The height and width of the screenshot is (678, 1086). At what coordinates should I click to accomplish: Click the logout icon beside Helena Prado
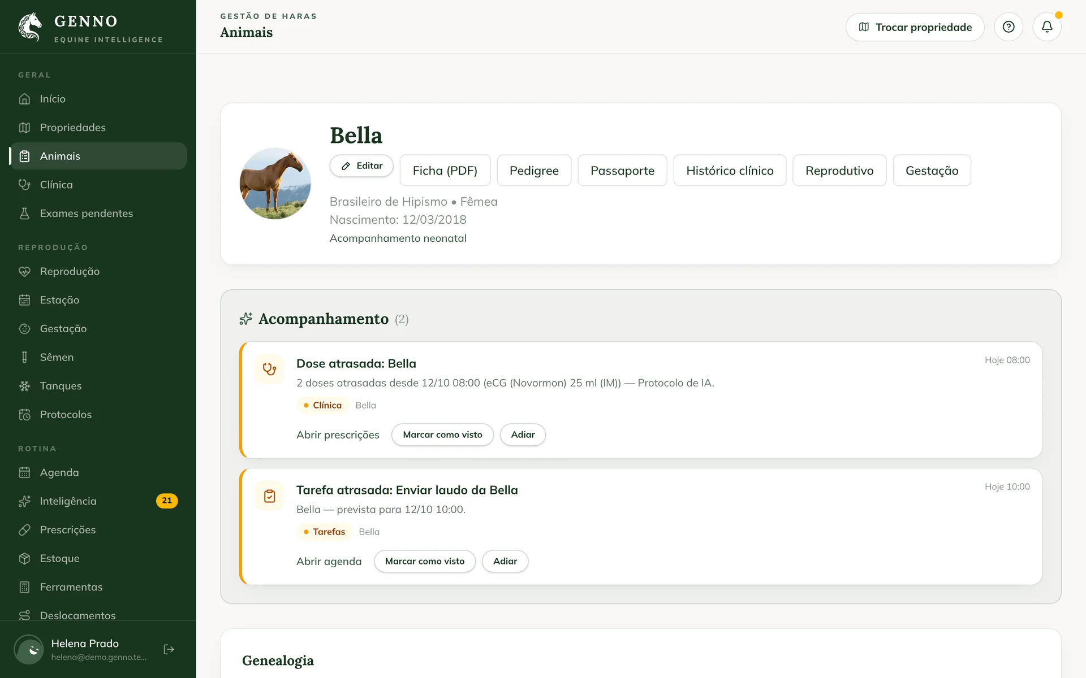(169, 649)
